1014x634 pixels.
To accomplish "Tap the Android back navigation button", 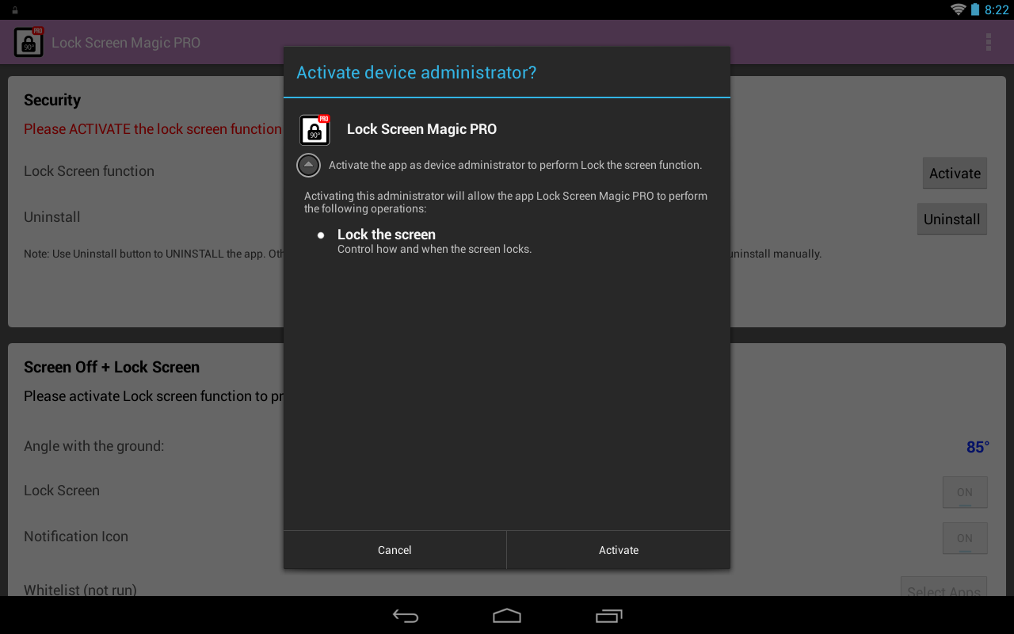I will coord(406,616).
